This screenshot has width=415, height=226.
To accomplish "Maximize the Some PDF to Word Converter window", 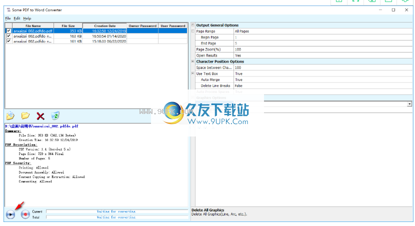I will [393, 10].
